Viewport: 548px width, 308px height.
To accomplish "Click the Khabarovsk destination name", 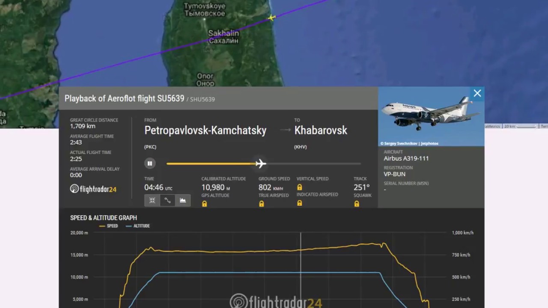I will point(321,130).
